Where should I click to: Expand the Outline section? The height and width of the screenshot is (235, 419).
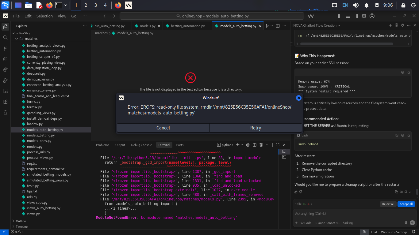coord(21,221)
